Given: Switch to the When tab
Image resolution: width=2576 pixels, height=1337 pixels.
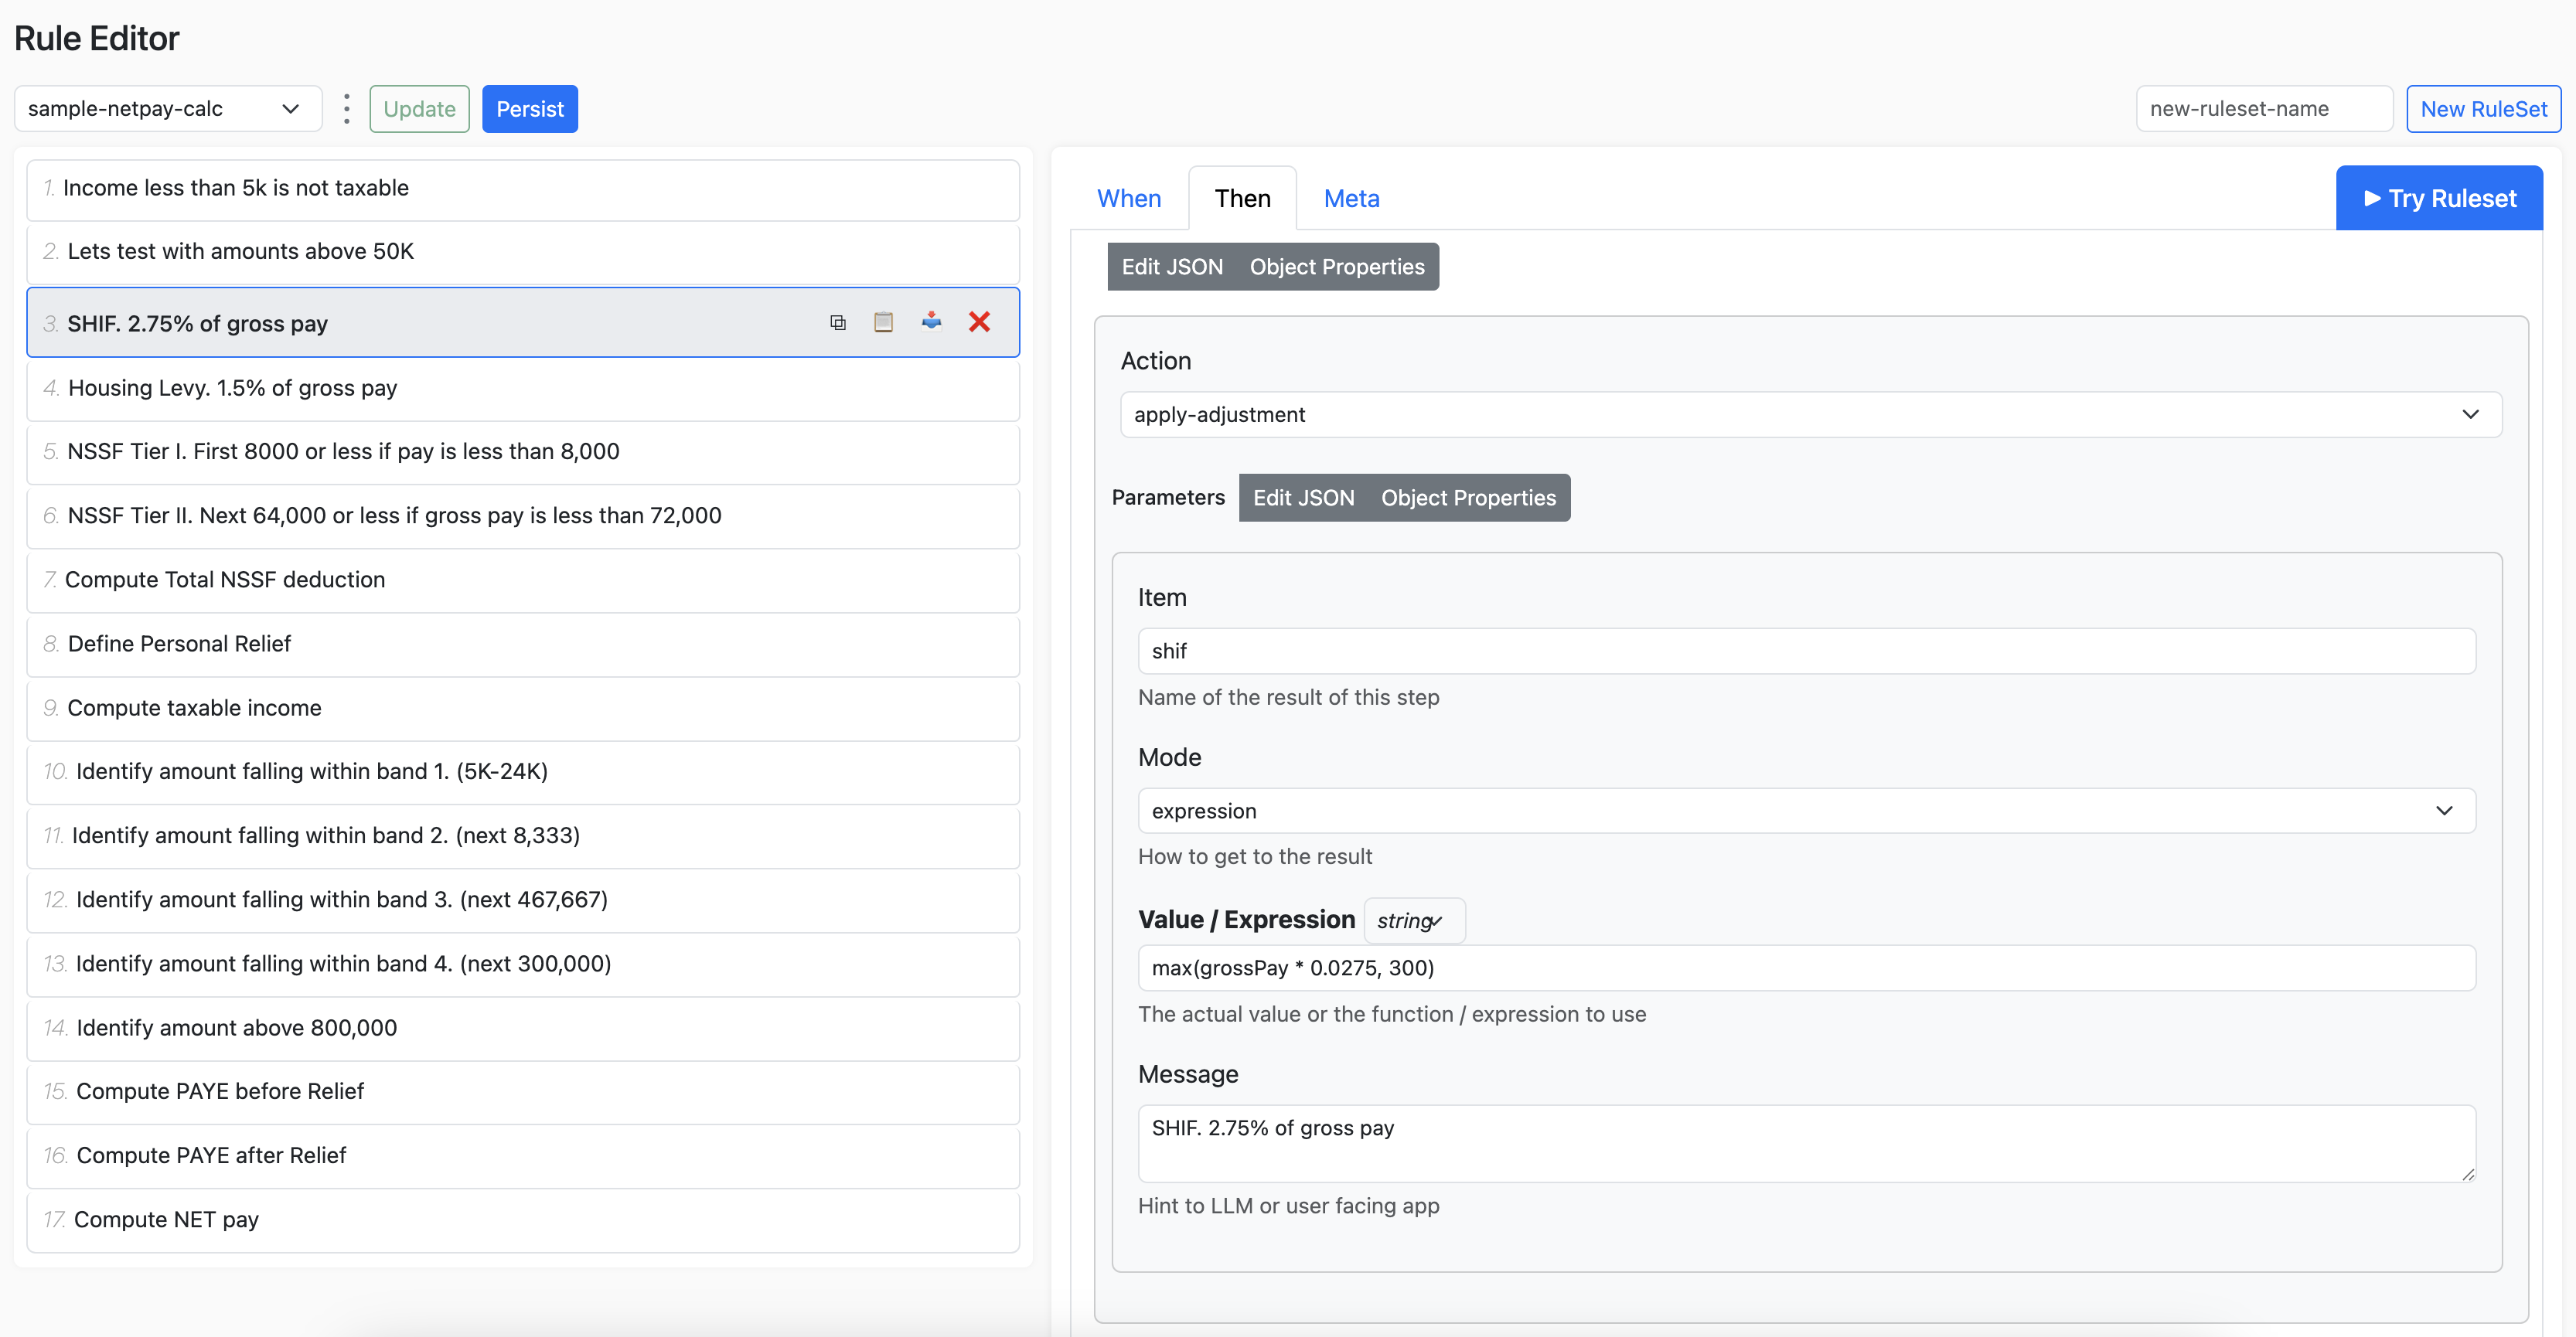Looking at the screenshot, I should point(1129,198).
